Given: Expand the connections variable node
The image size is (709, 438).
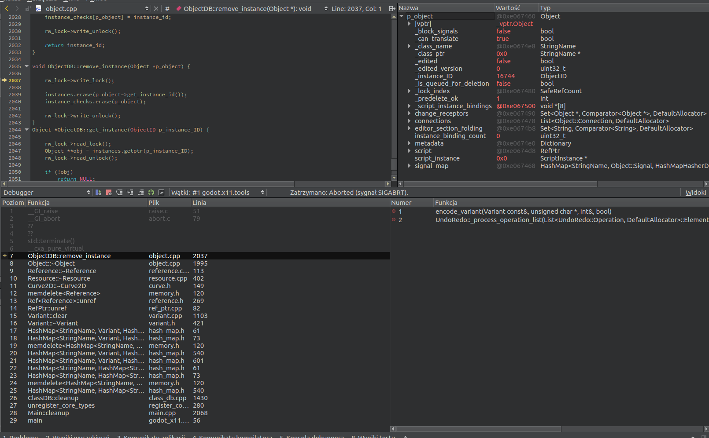Looking at the screenshot, I should coord(409,121).
